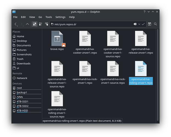Viewport: 171px width, 137px height.
Task: Open the ui folder in Places
Action: [x=16, y=68]
